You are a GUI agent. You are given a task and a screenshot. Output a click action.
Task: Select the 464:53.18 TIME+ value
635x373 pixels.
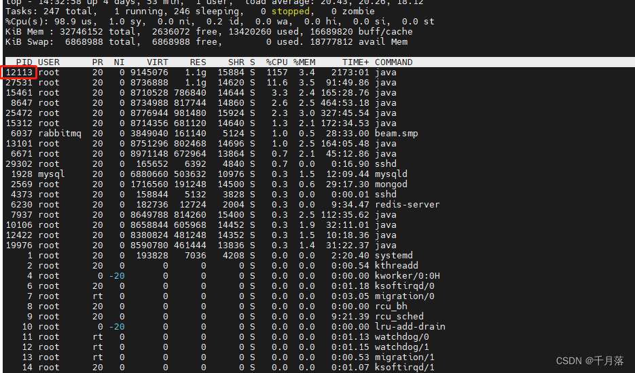344,103
